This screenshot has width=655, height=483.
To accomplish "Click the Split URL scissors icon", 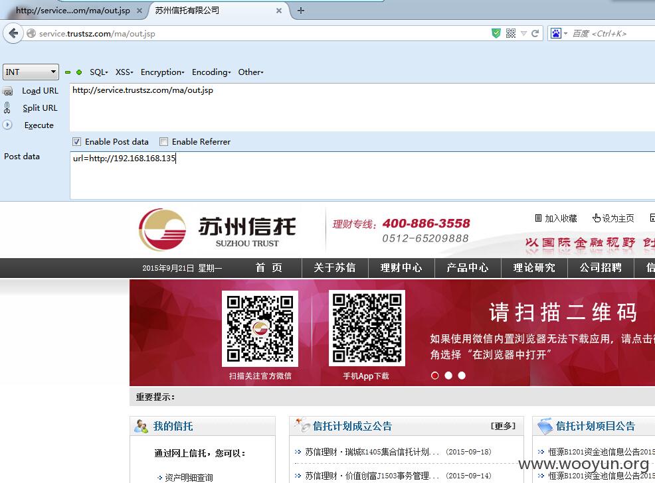I will 7,108.
